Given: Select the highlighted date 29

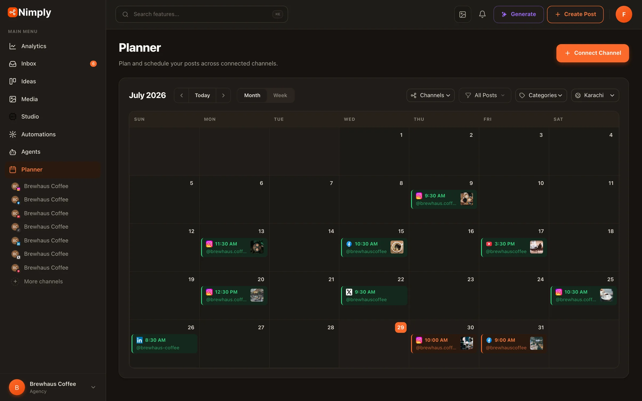Looking at the screenshot, I should [400, 327].
